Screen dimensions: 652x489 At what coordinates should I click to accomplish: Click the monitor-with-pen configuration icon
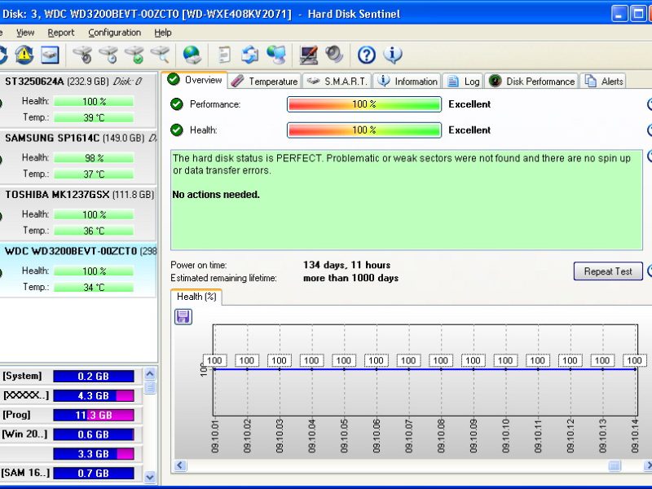click(309, 55)
